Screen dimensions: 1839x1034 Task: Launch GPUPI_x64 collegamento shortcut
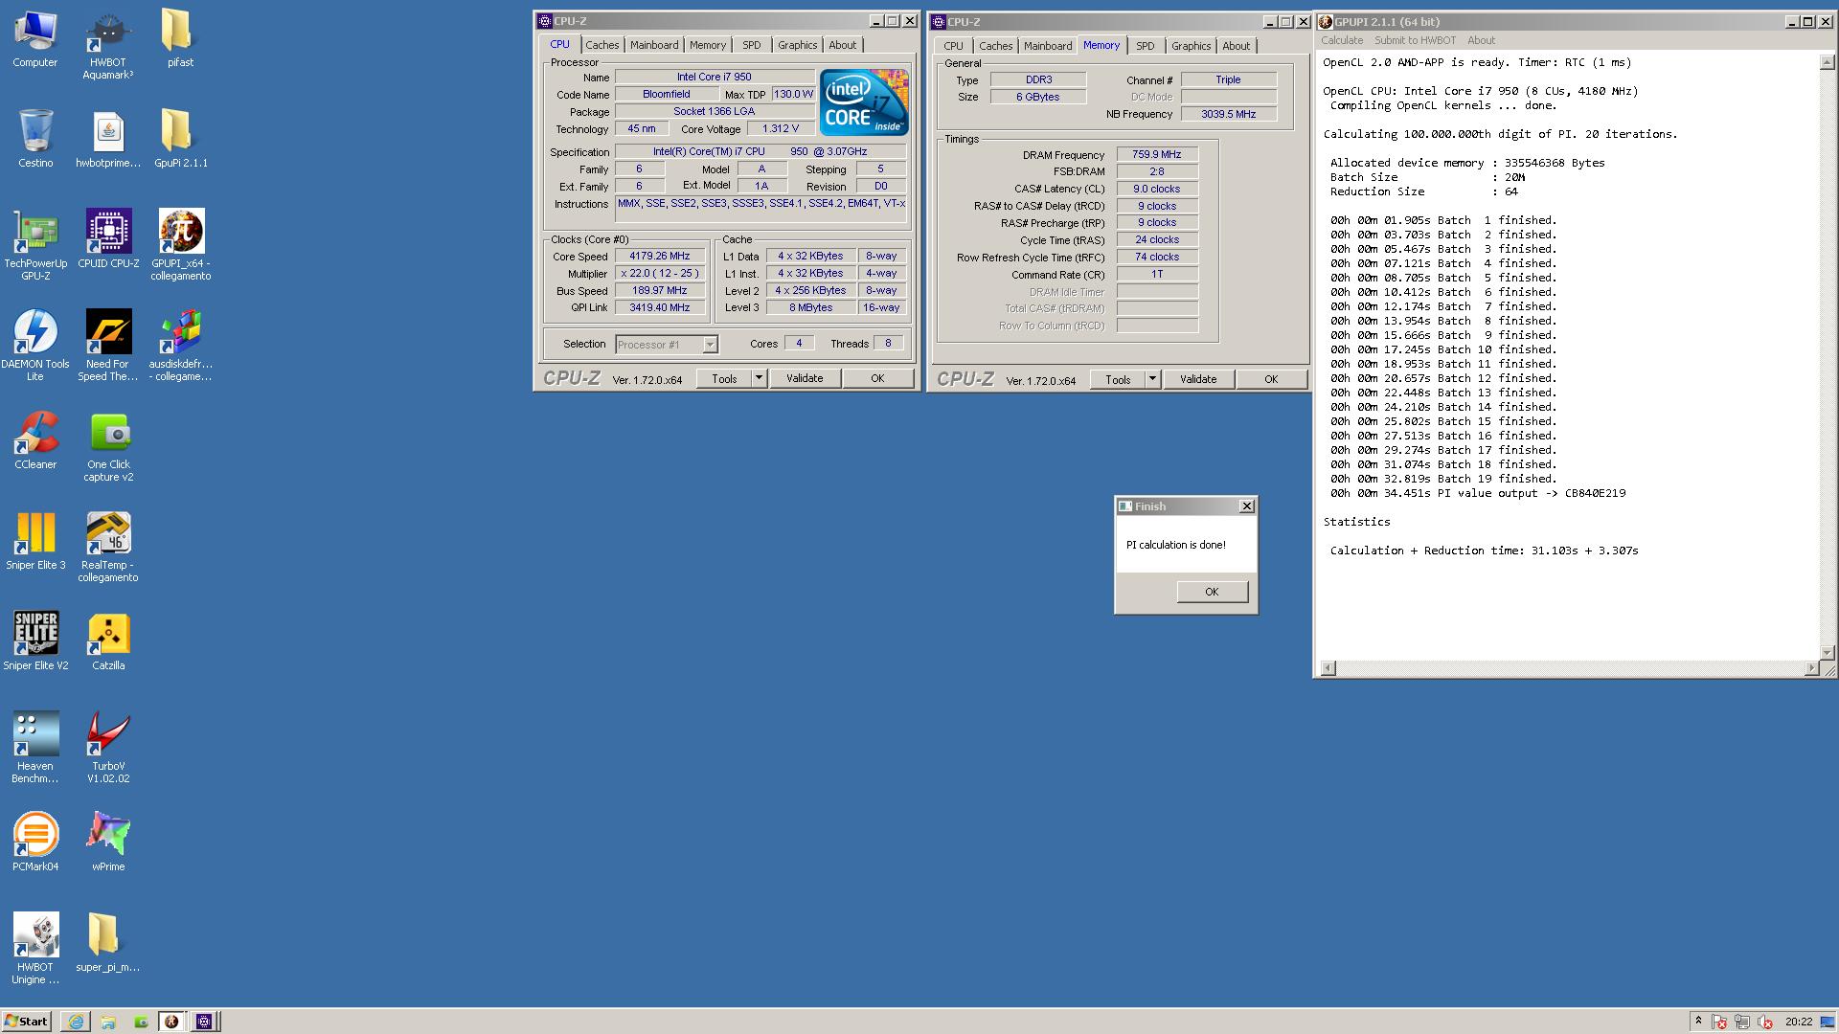(180, 245)
